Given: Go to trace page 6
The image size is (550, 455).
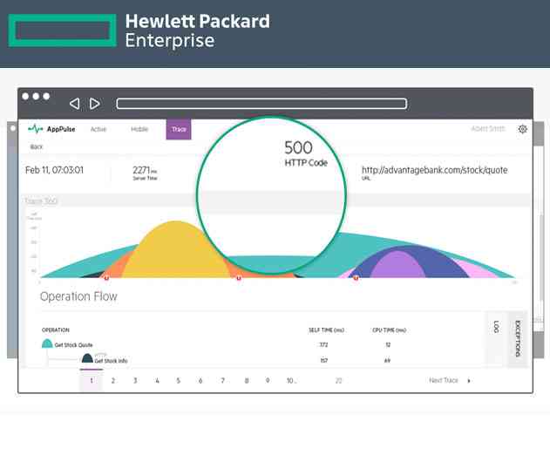Looking at the screenshot, I should pyautogui.click(x=200, y=381).
